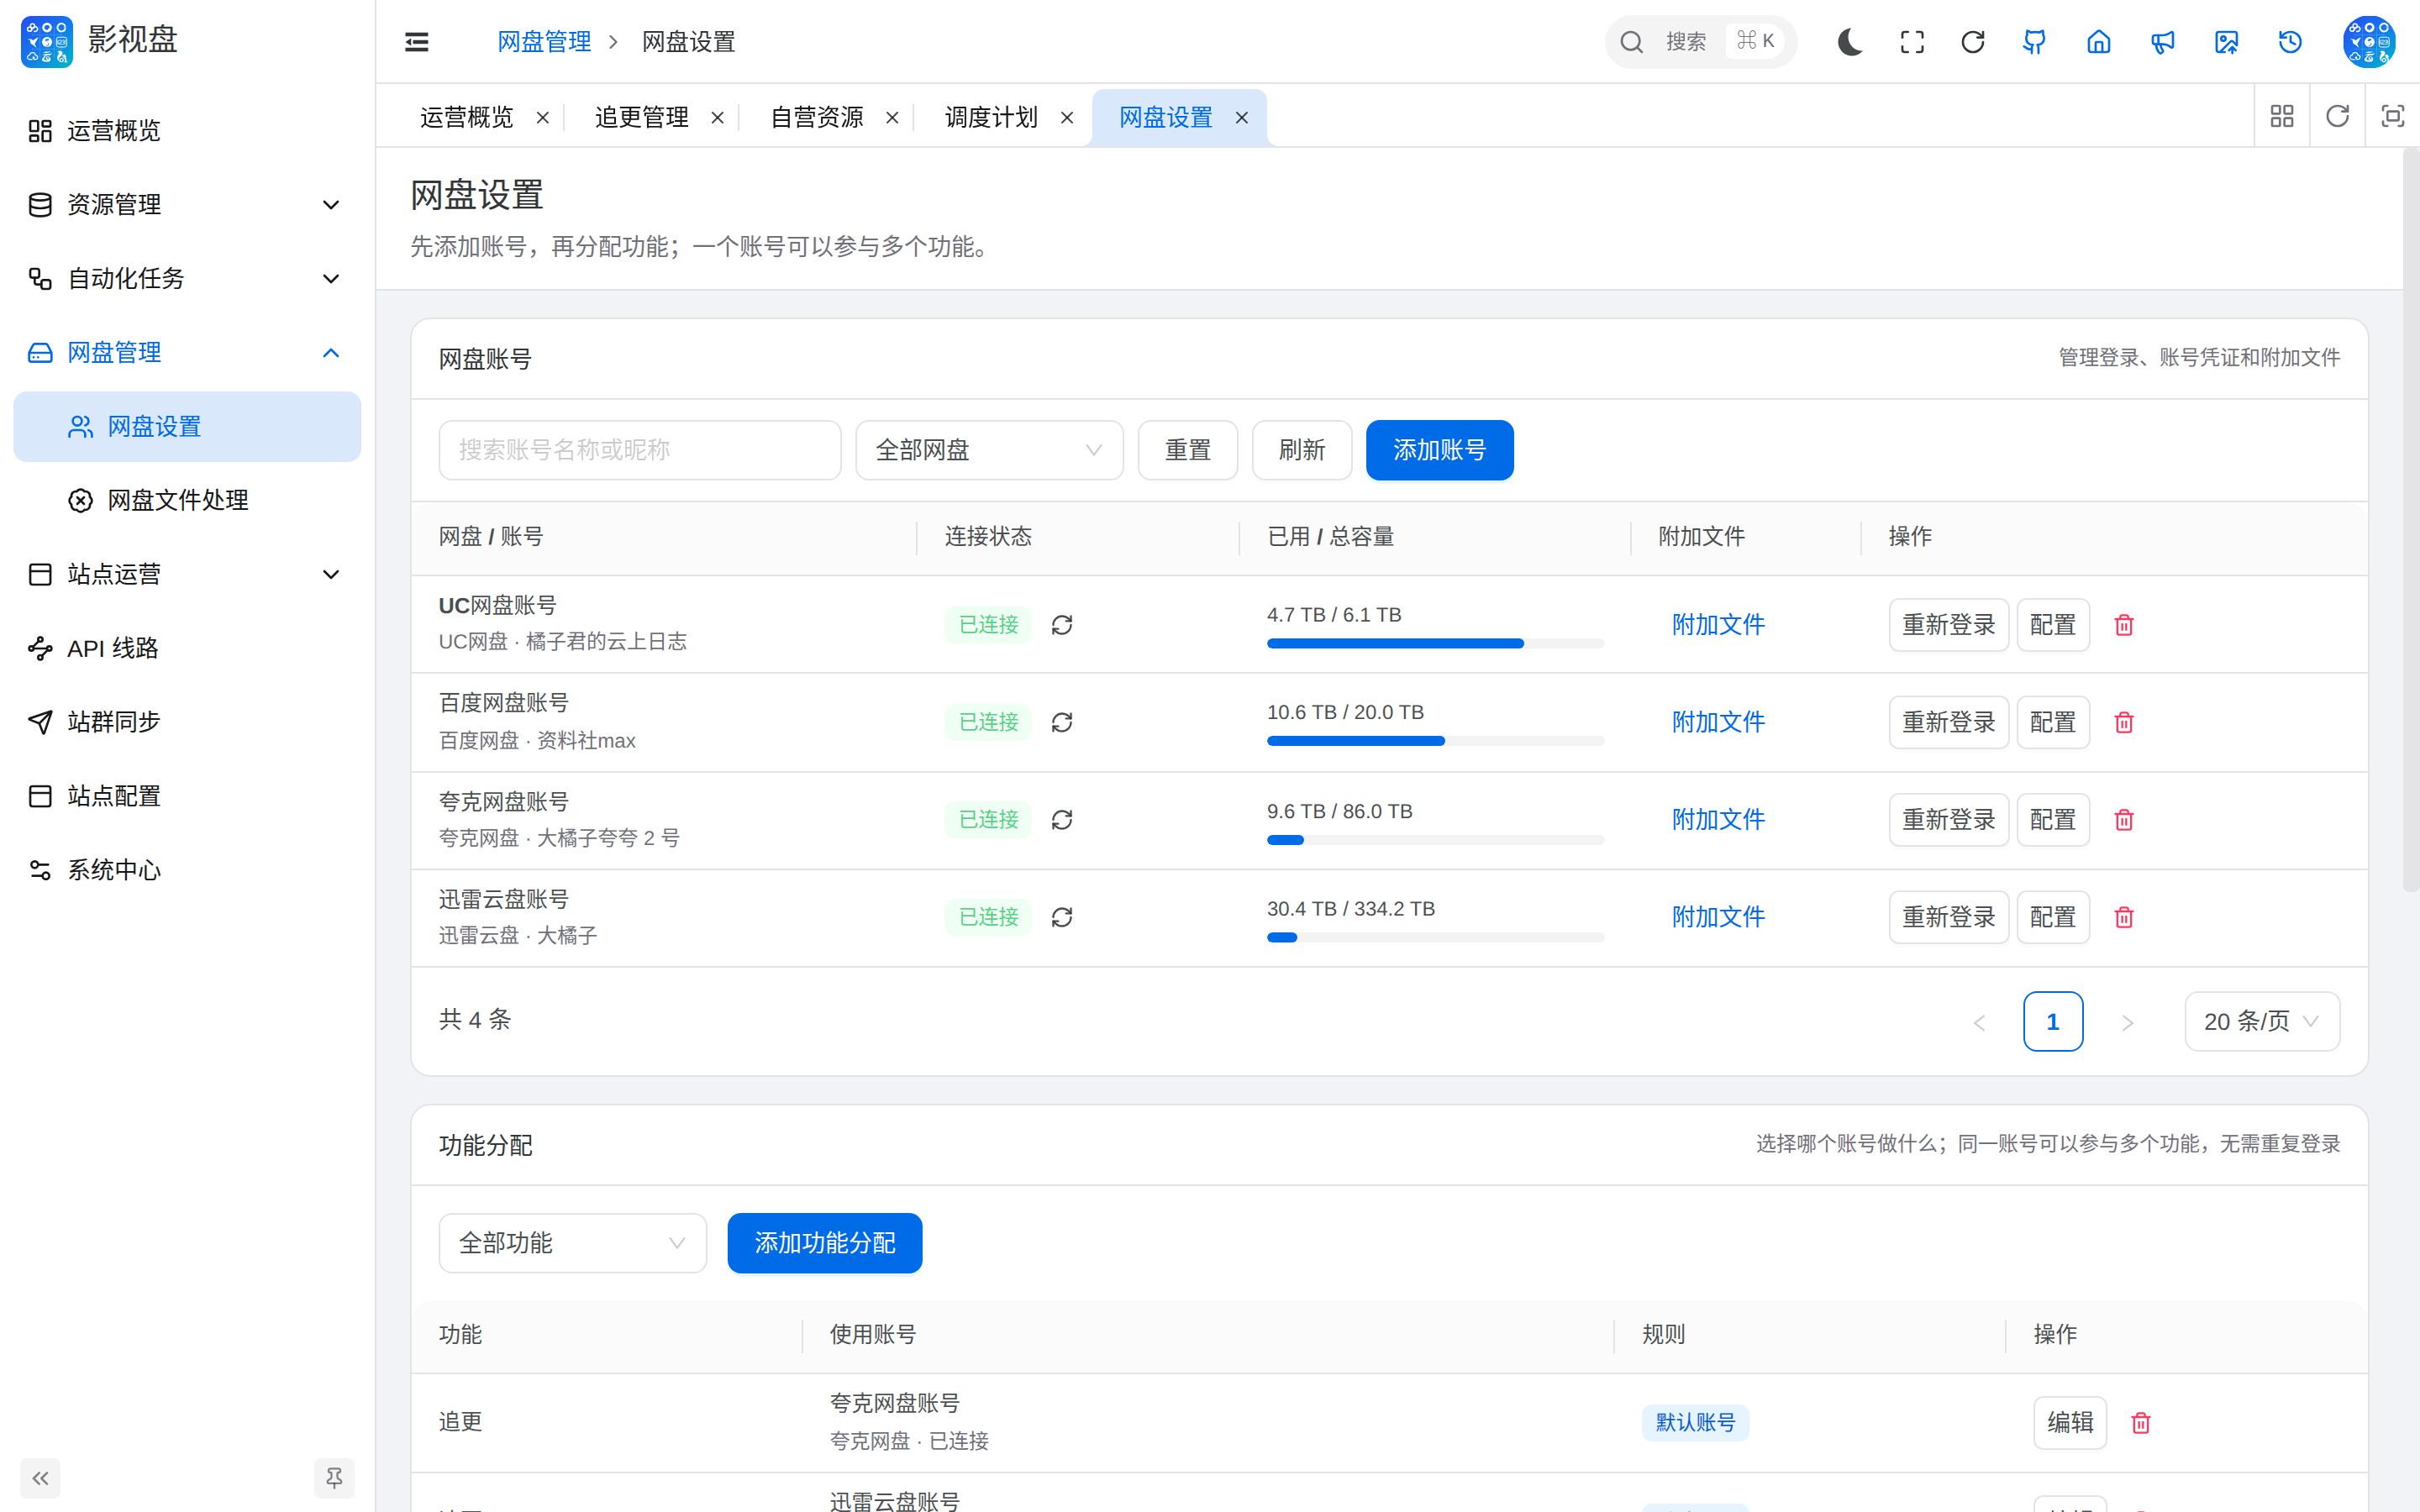
Task: Refresh connection status for UC网盘账号
Action: tap(1062, 625)
